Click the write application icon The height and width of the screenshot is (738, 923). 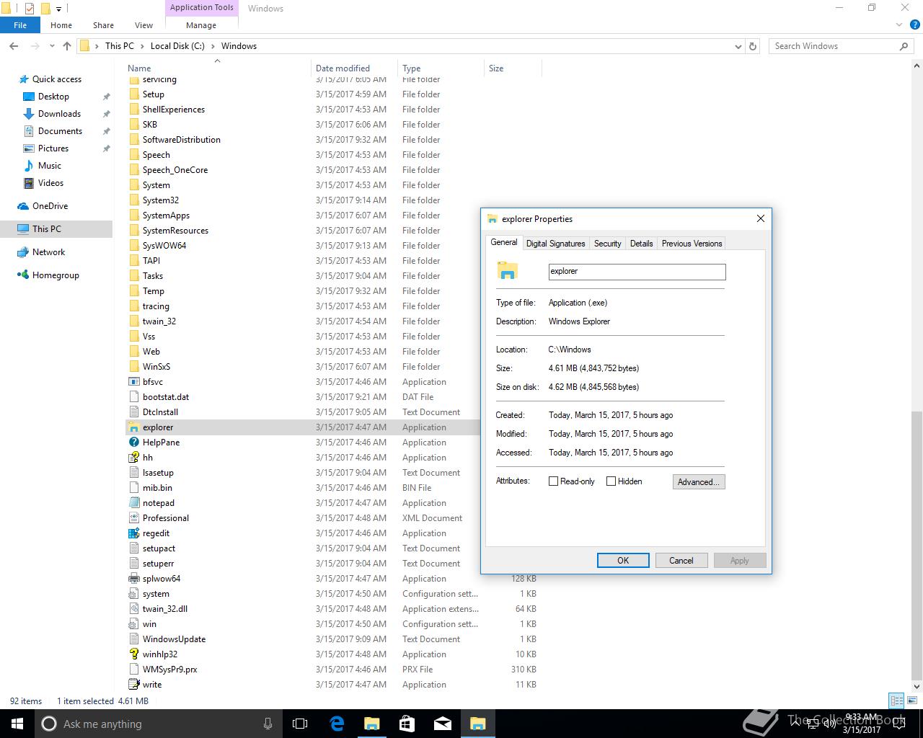click(x=133, y=685)
